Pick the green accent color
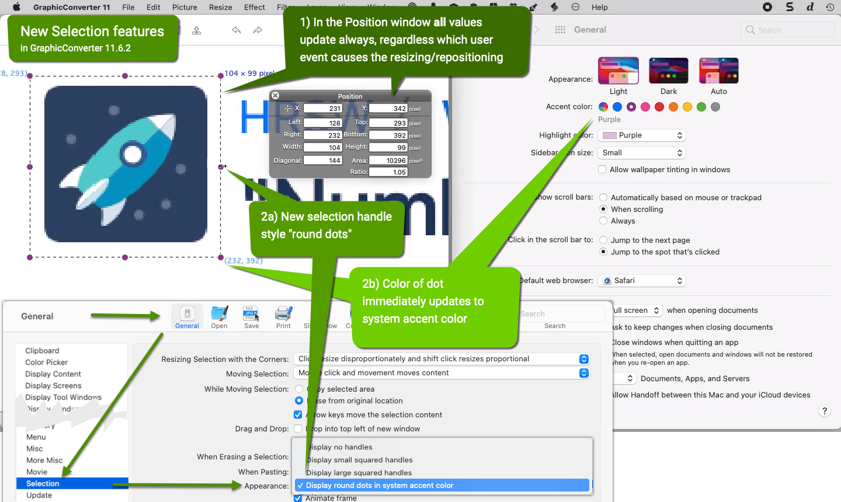Screen dimensions: 841x502 tap(701, 107)
